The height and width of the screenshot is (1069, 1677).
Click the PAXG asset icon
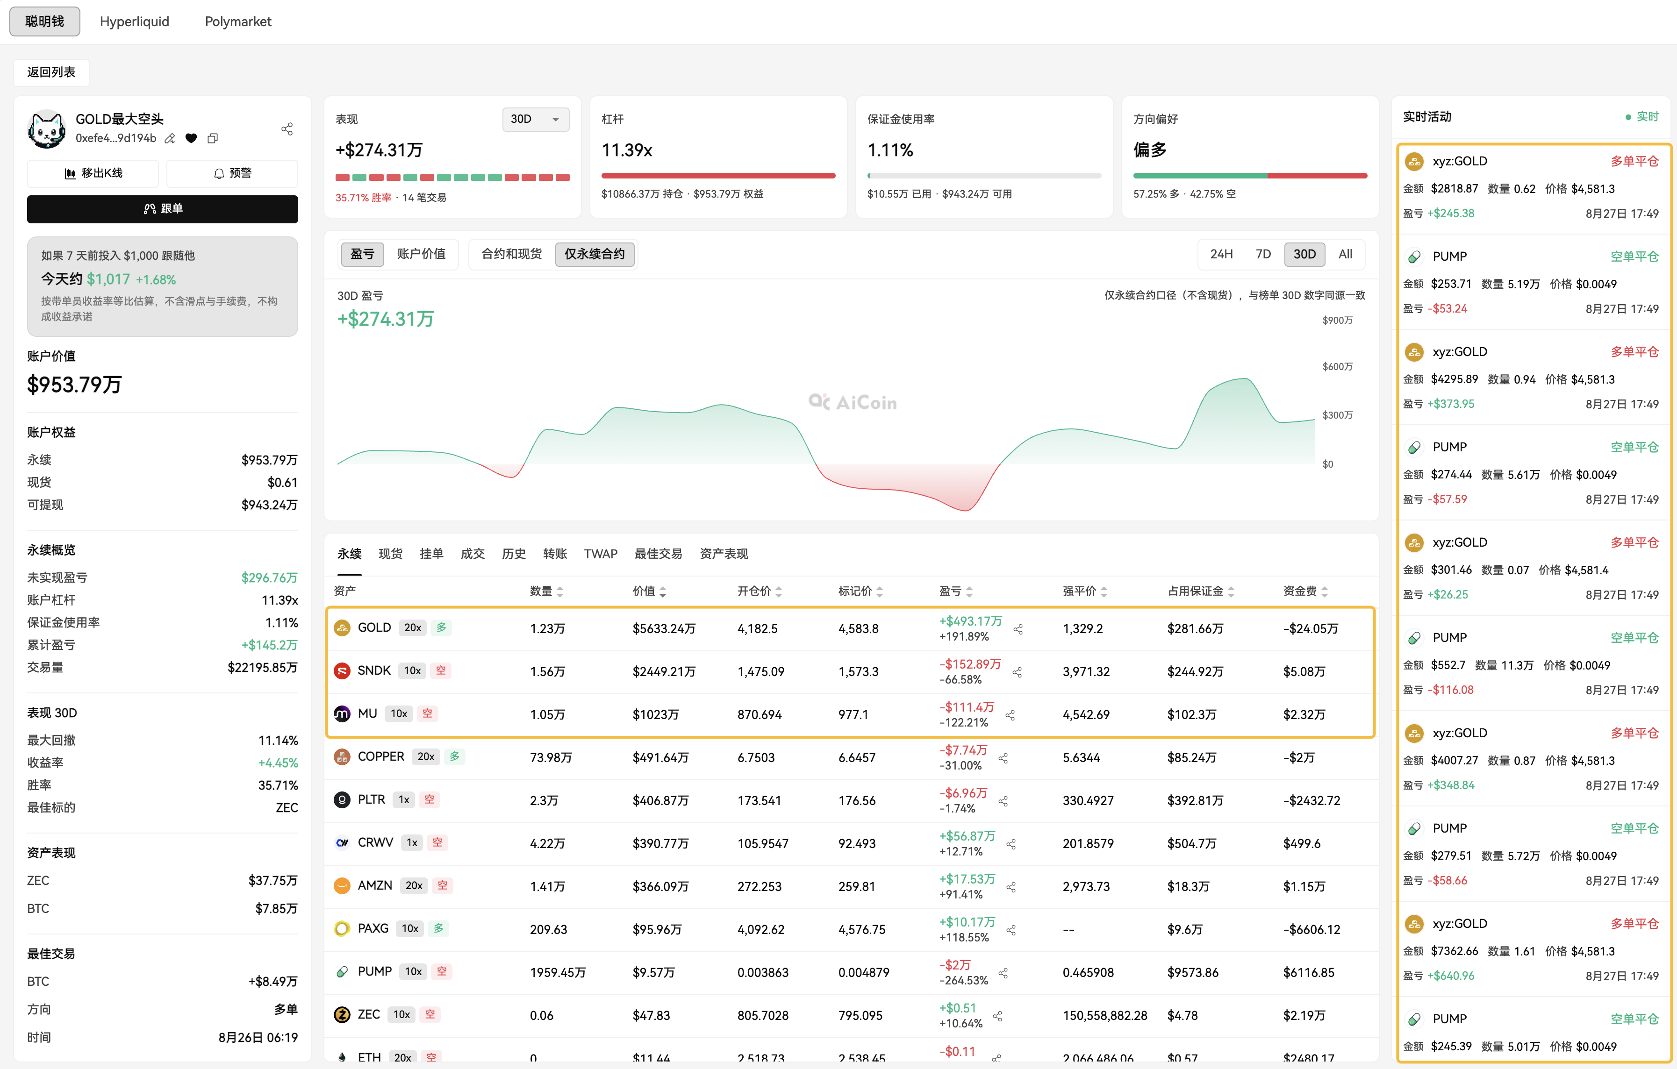pyautogui.click(x=342, y=929)
